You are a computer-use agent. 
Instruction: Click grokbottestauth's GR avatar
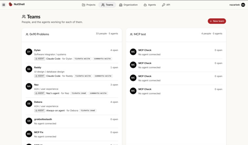pos(29,121)
